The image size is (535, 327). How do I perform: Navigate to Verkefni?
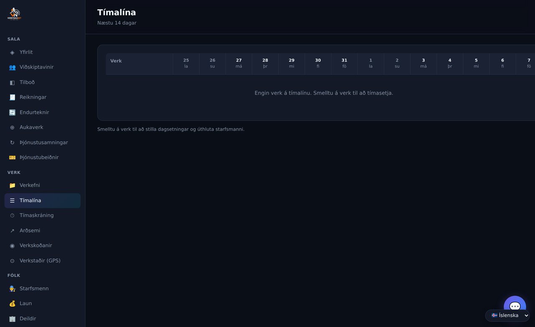[43, 185]
